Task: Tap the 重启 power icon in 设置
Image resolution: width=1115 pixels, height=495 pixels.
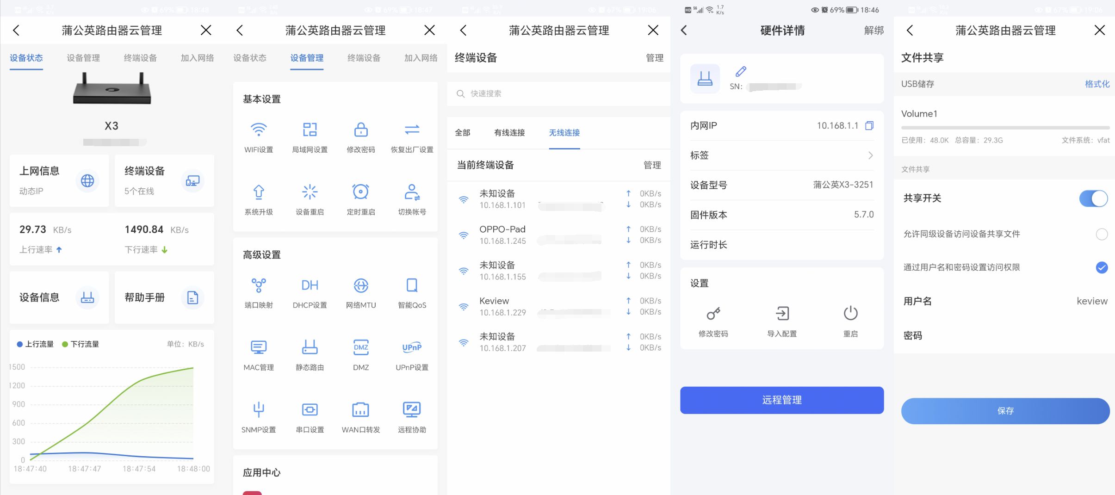Action: tap(850, 313)
